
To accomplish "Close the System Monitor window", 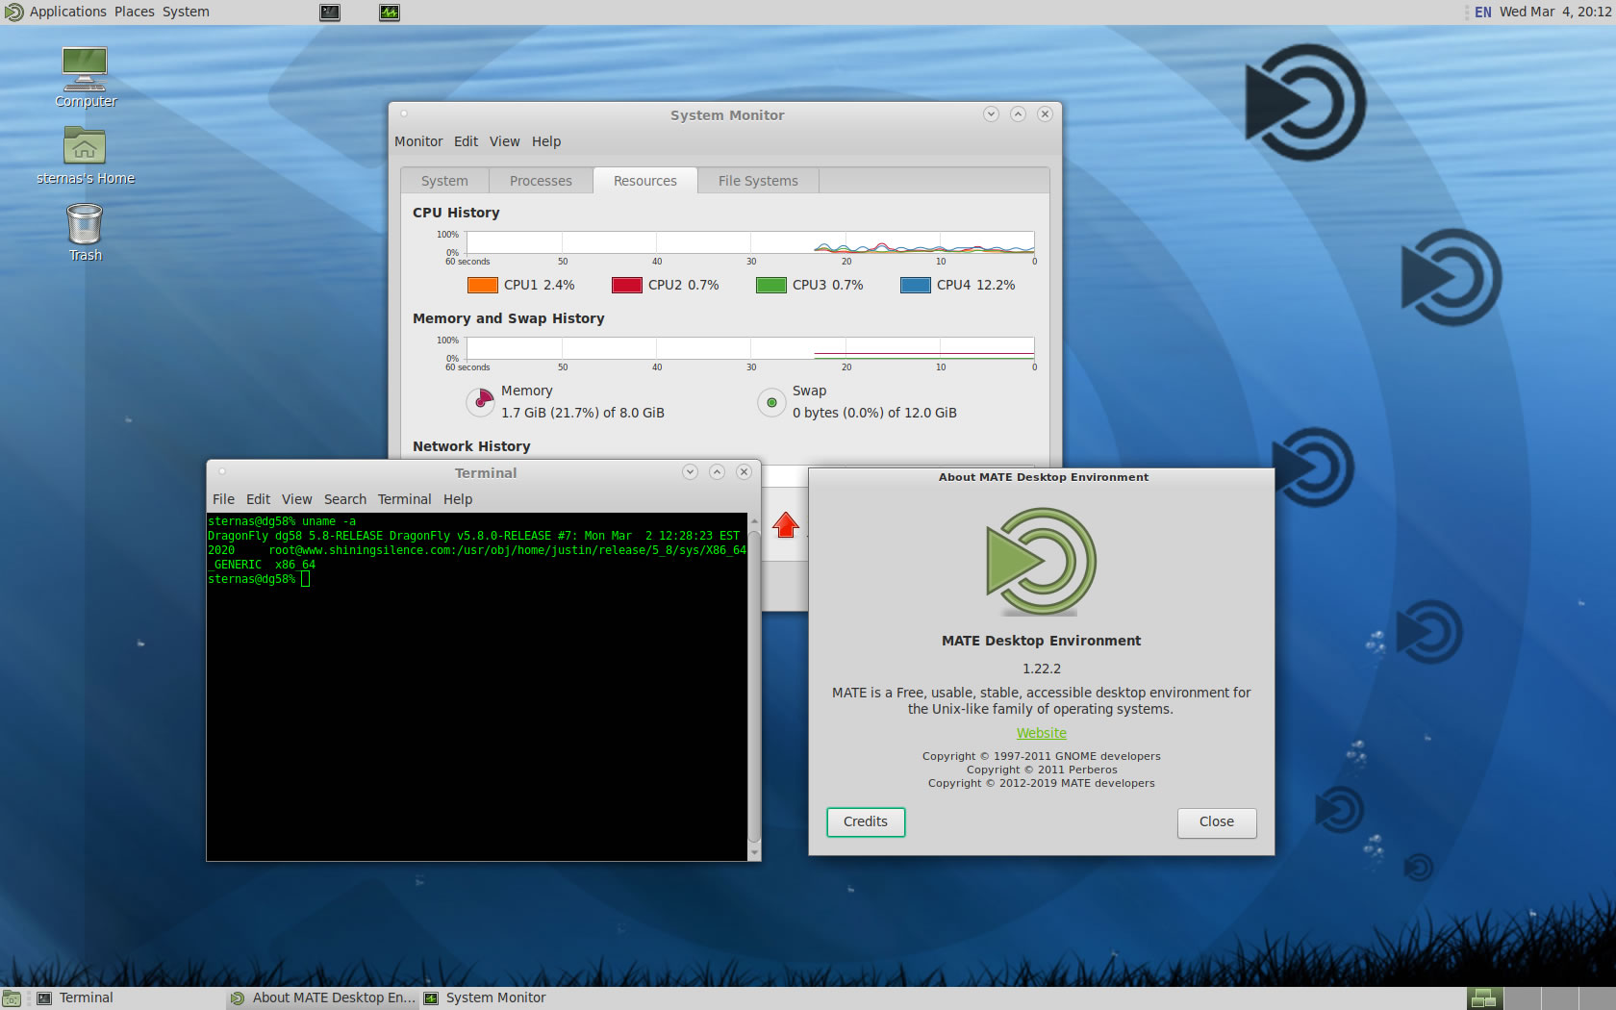I will tap(1045, 114).
